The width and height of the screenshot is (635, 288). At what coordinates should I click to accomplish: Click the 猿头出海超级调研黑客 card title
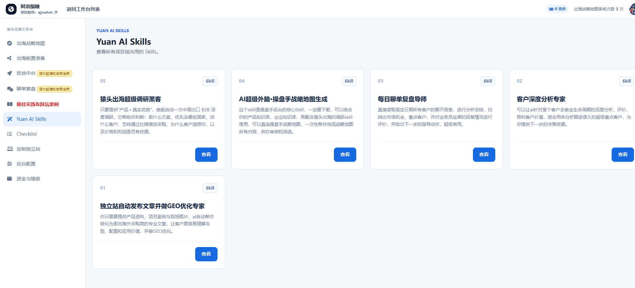pyautogui.click(x=131, y=99)
